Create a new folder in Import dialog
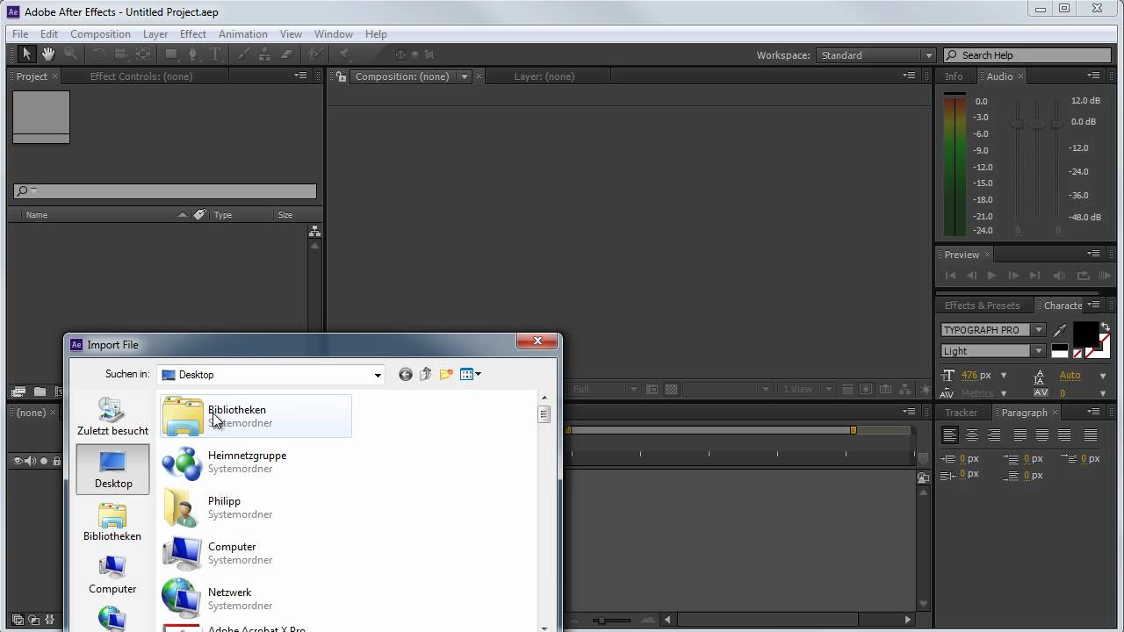This screenshot has width=1124, height=632. point(446,375)
